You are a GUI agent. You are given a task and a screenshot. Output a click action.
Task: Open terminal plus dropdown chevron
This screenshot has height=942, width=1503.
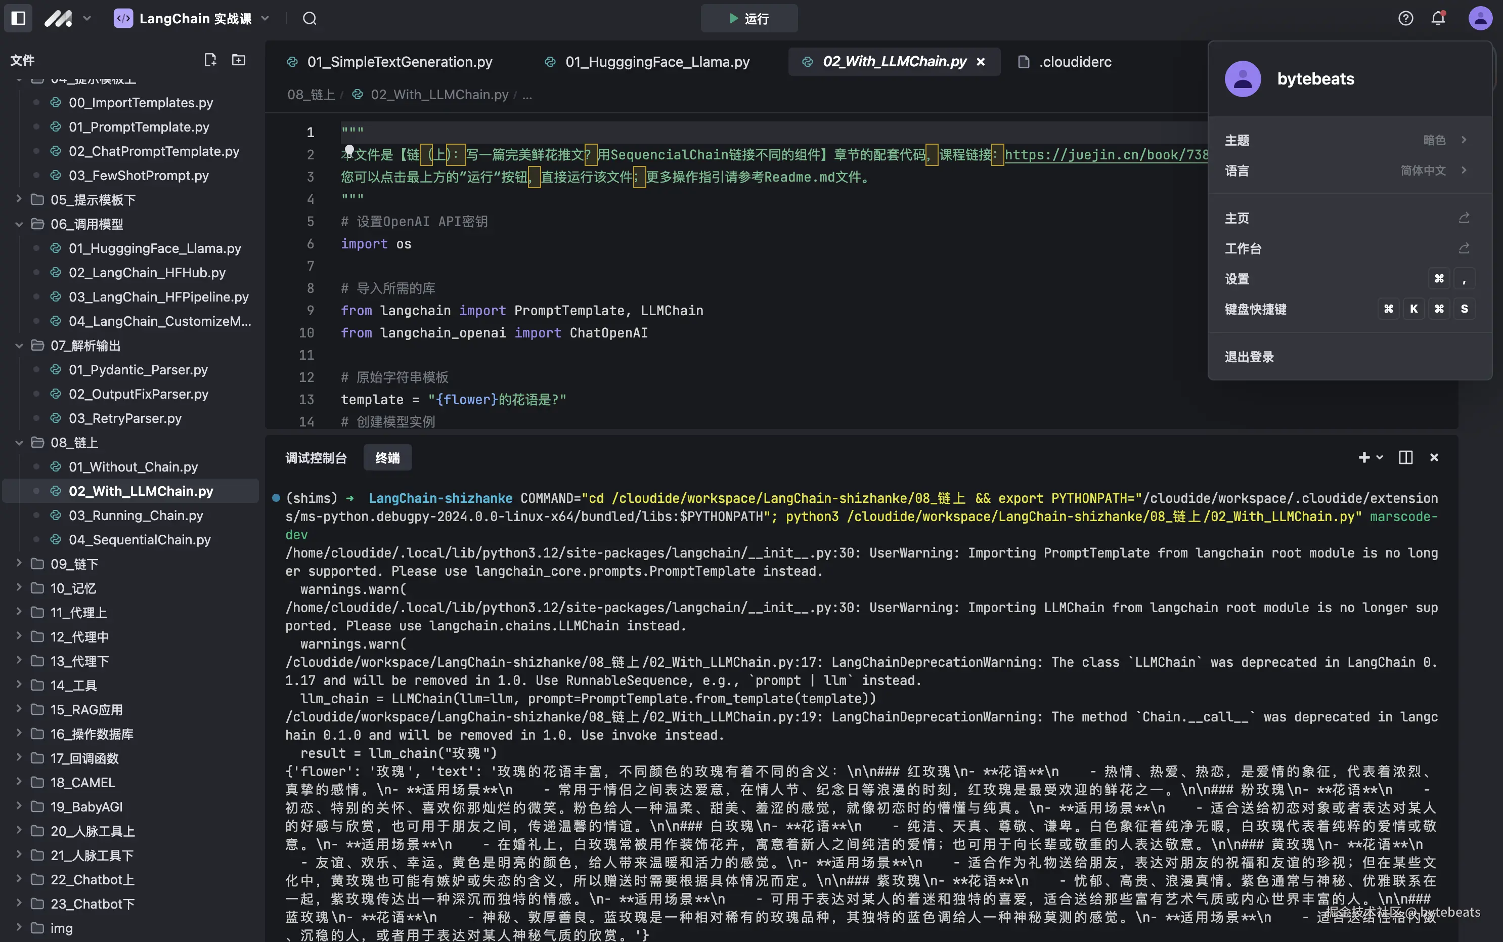pyautogui.click(x=1380, y=457)
